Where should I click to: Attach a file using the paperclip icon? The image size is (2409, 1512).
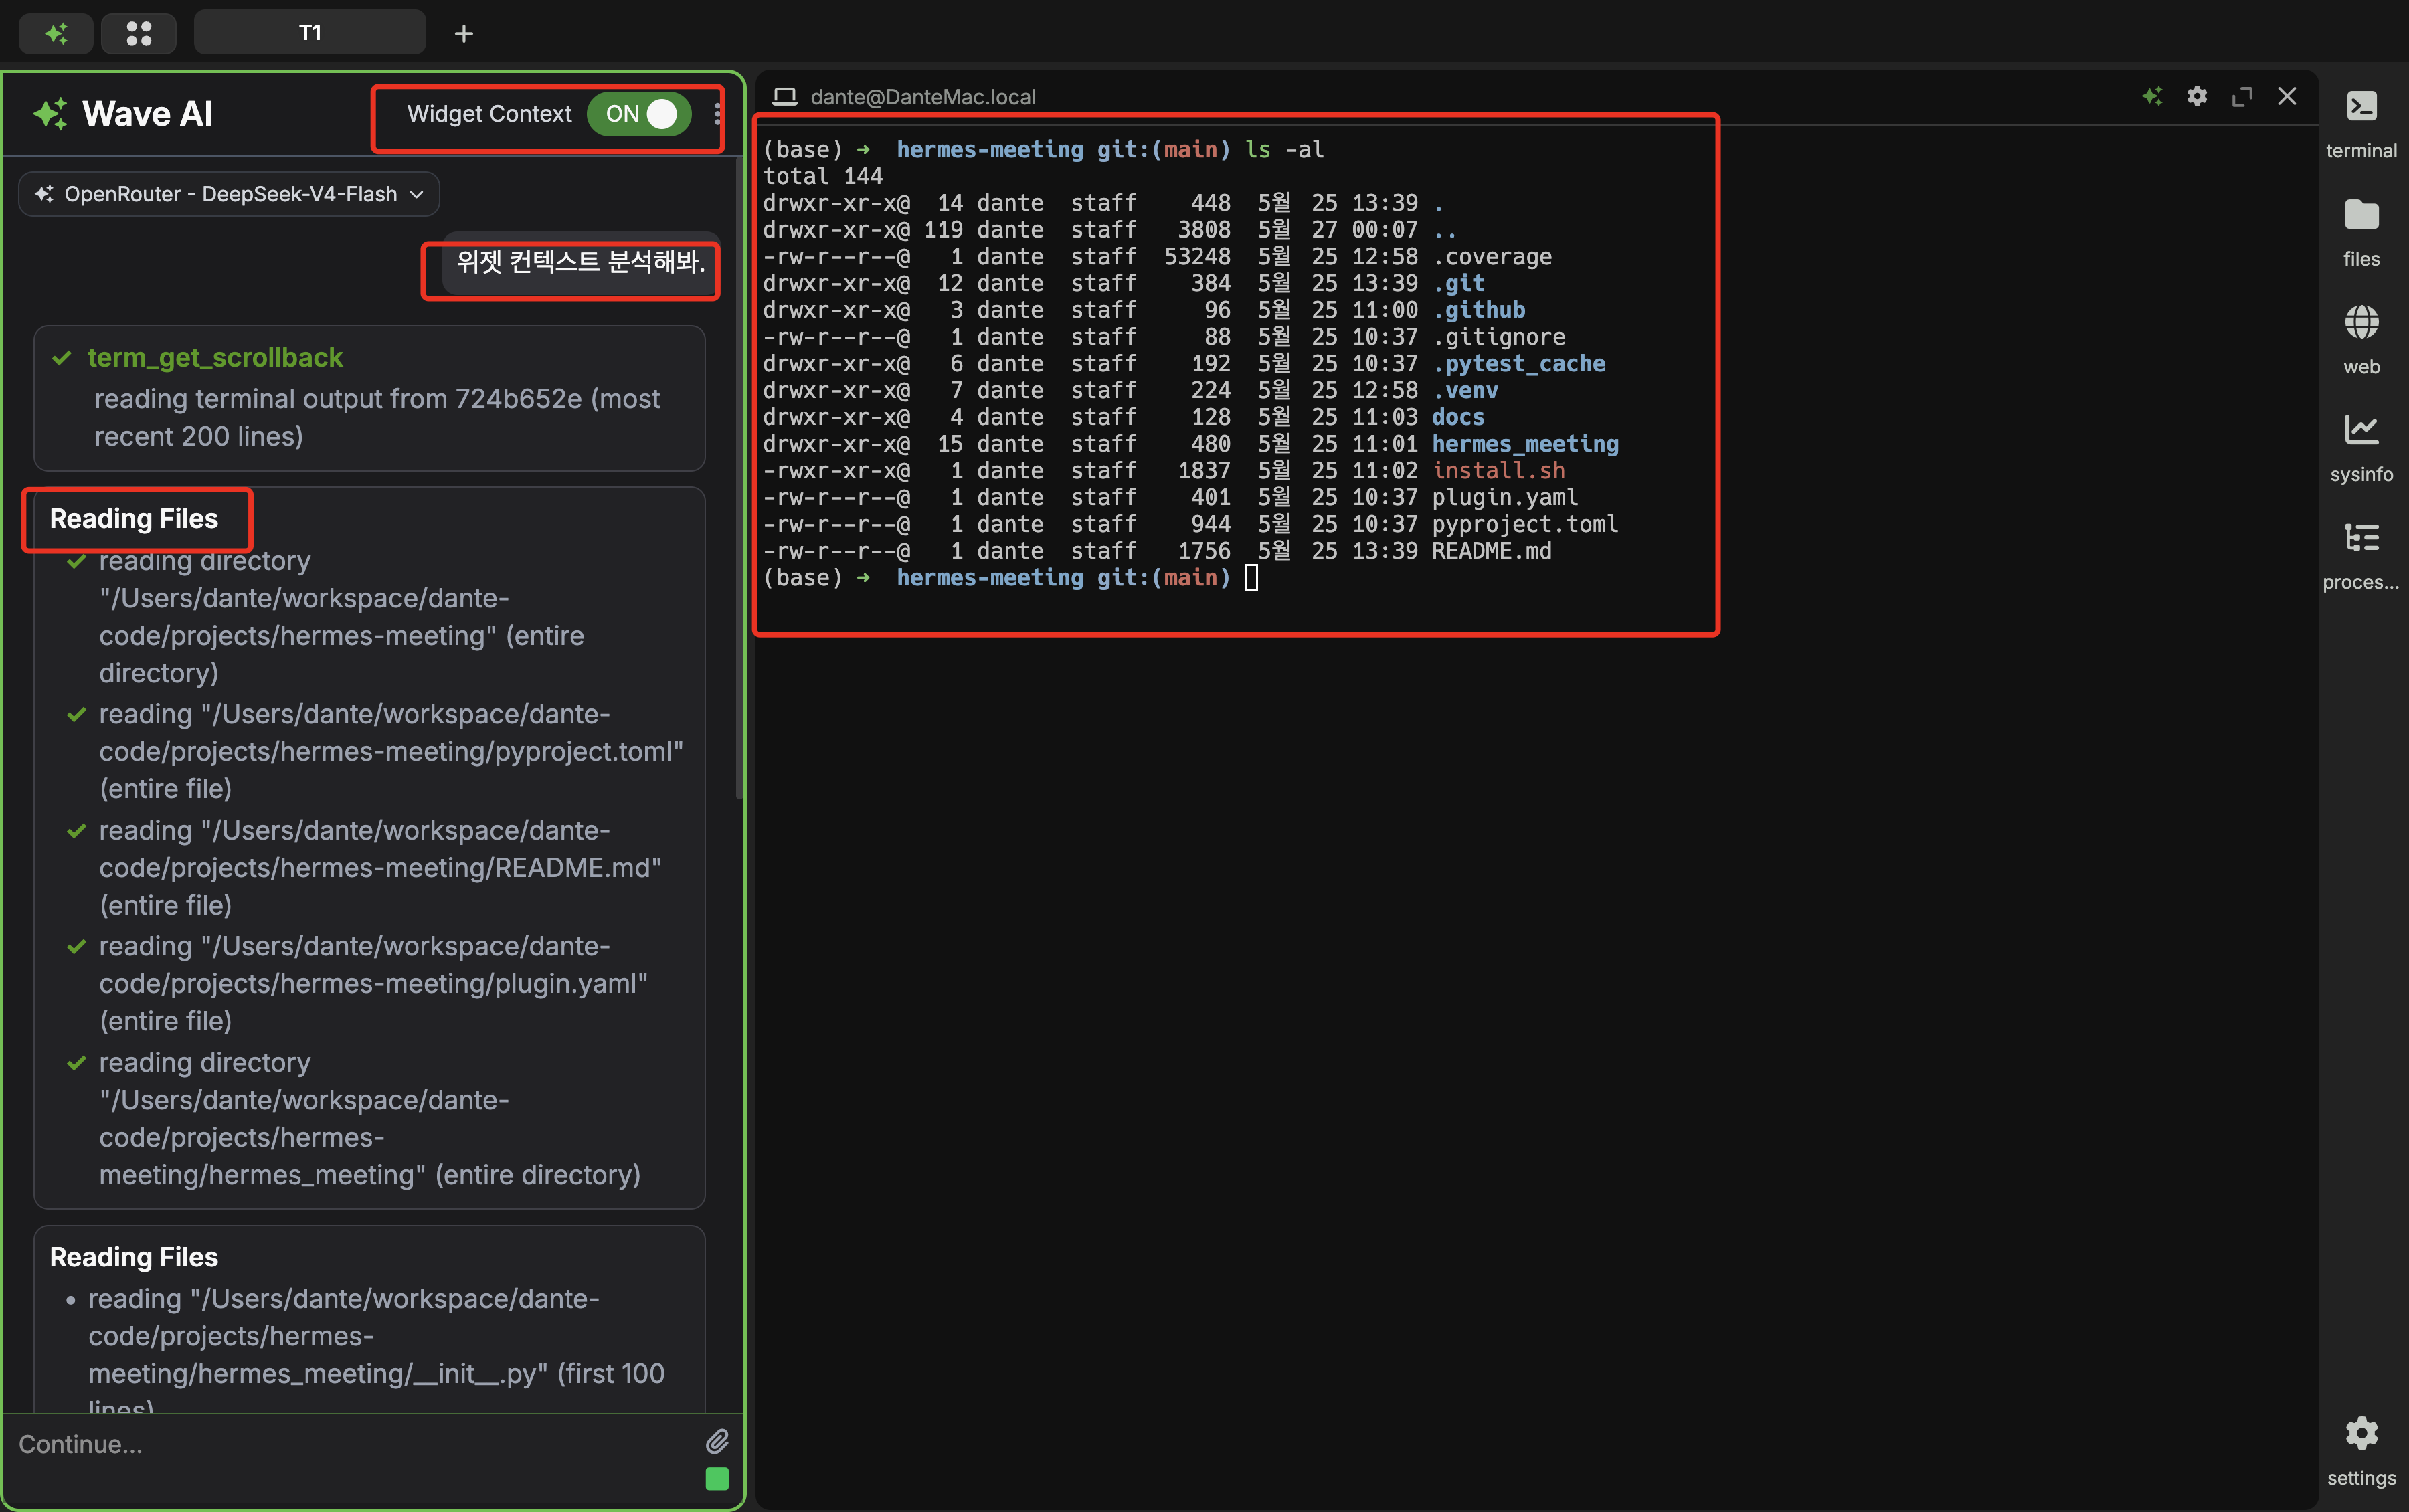pos(717,1441)
